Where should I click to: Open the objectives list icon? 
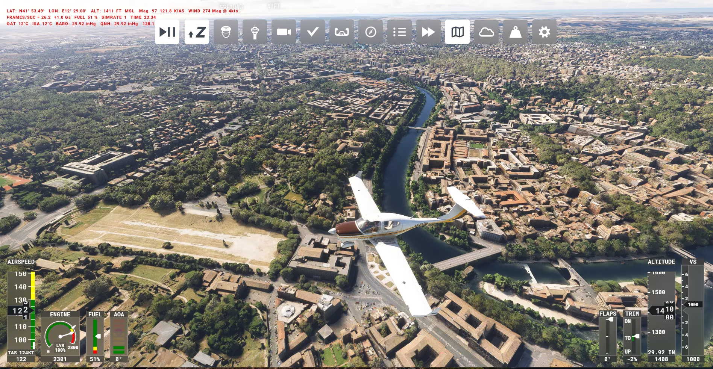(399, 32)
